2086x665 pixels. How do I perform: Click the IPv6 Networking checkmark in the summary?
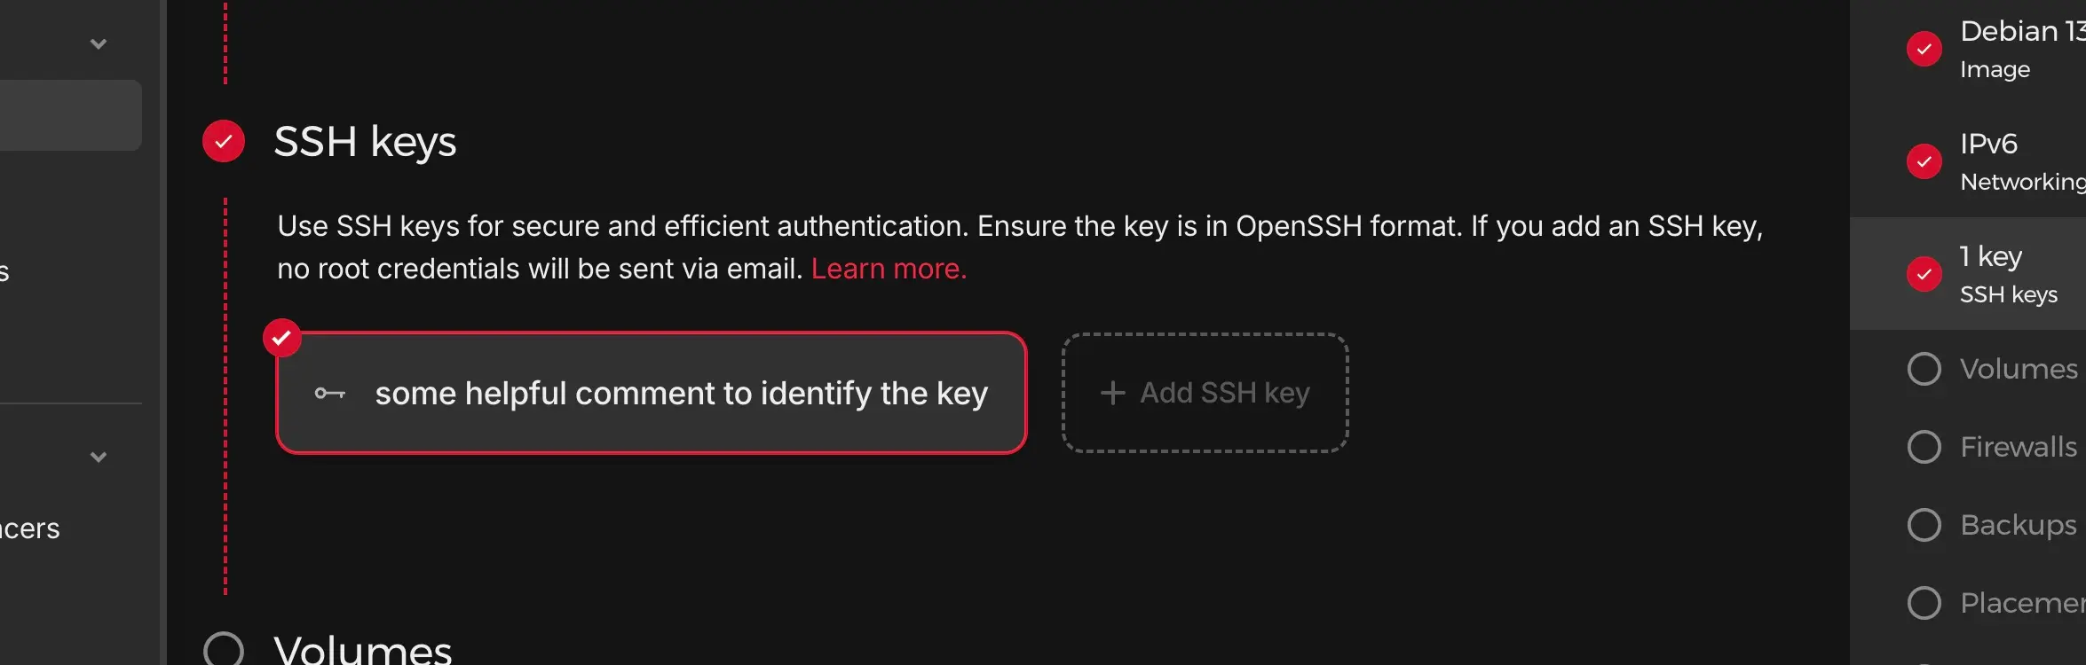(1924, 162)
